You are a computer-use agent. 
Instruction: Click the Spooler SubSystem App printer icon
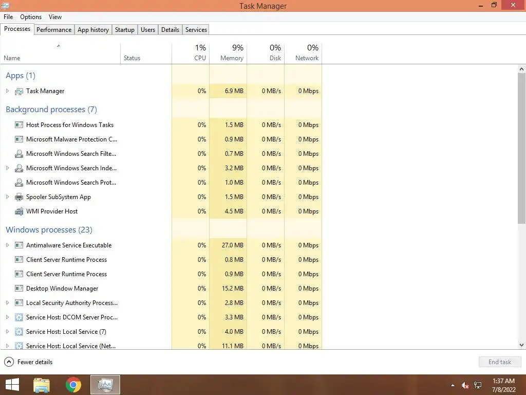tap(19, 197)
